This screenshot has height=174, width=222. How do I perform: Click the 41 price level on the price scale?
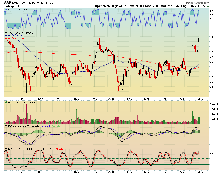pyautogui.click(x=211, y=36)
